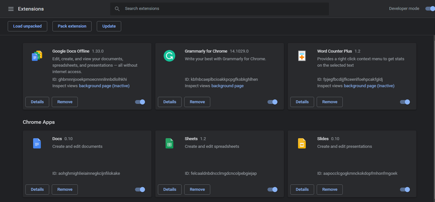
Task: Click Load unpacked button
Action: (x=27, y=26)
